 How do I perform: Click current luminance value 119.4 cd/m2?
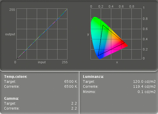click(x=144, y=87)
